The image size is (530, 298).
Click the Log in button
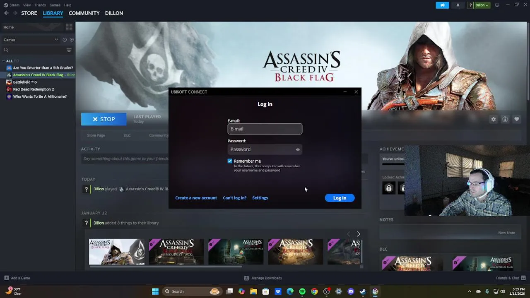coord(340,198)
